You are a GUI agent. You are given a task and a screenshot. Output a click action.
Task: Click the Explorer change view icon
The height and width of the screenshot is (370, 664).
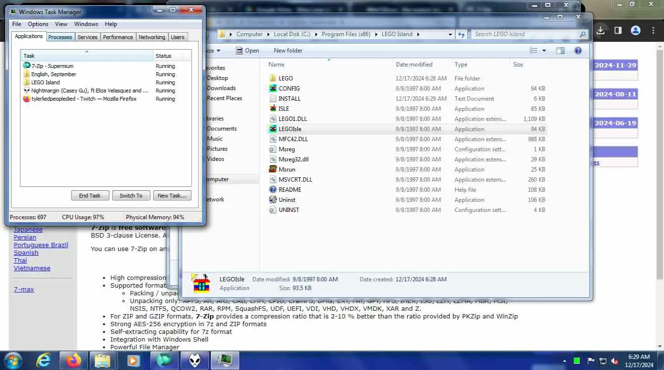(x=533, y=51)
